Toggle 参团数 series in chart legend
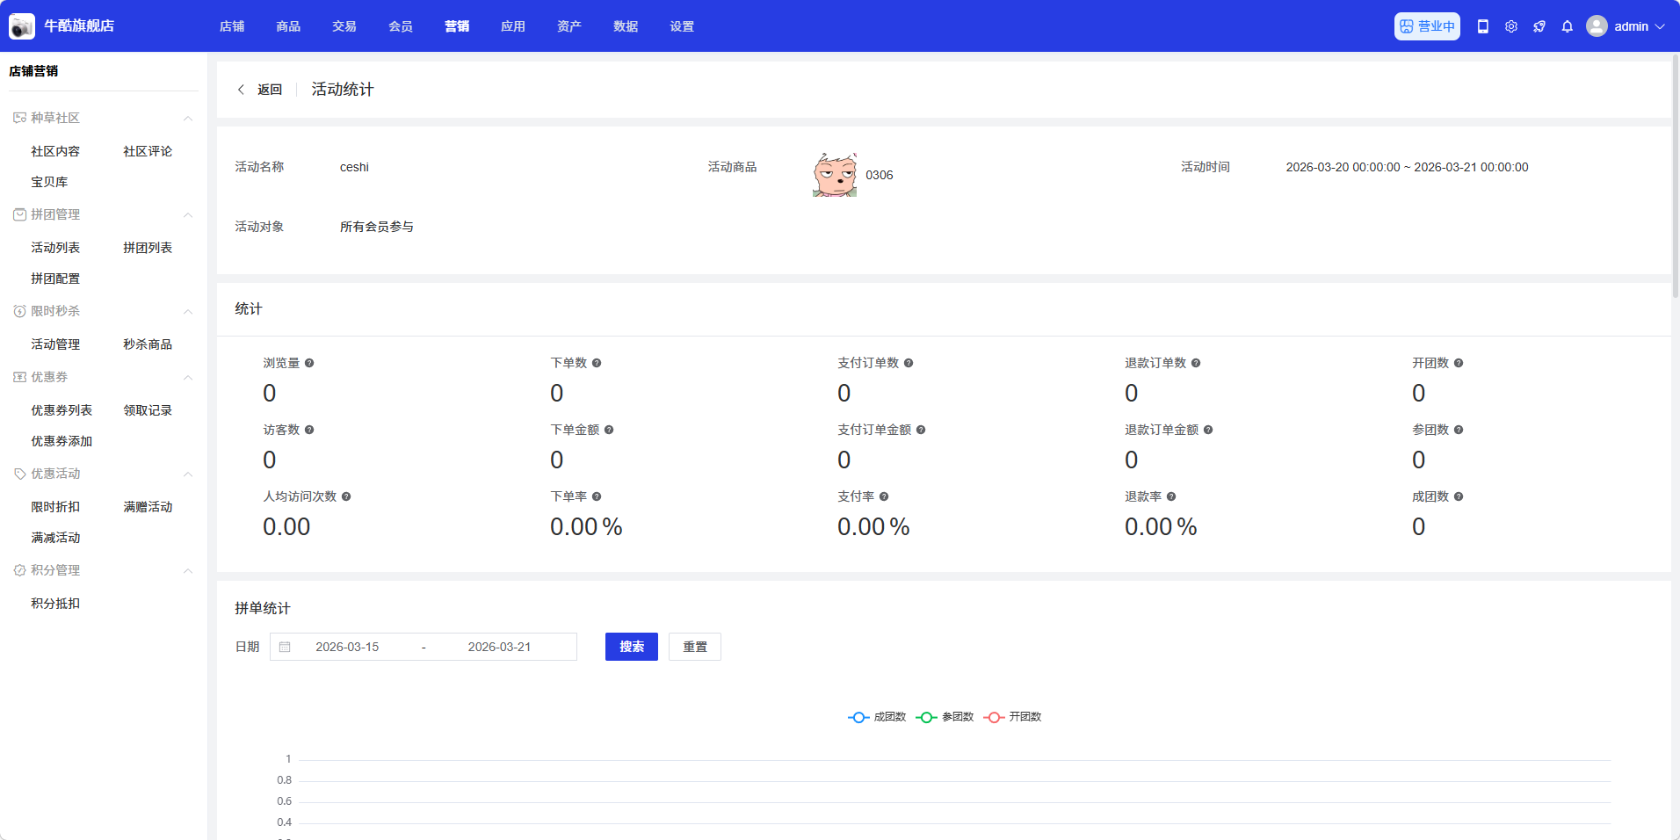1680x840 pixels. click(945, 717)
